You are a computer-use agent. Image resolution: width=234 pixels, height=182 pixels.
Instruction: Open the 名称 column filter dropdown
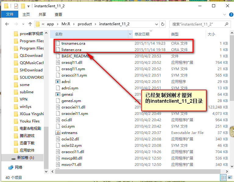click(130, 34)
